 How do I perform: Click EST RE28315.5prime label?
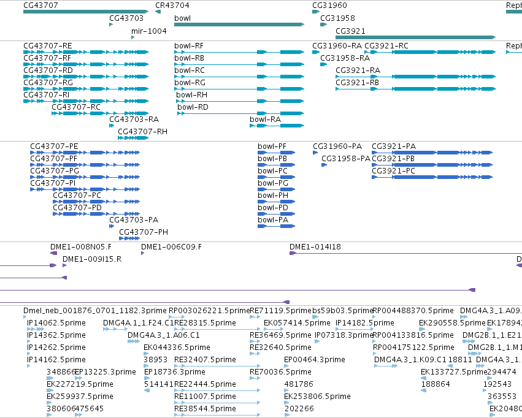tap(205, 323)
